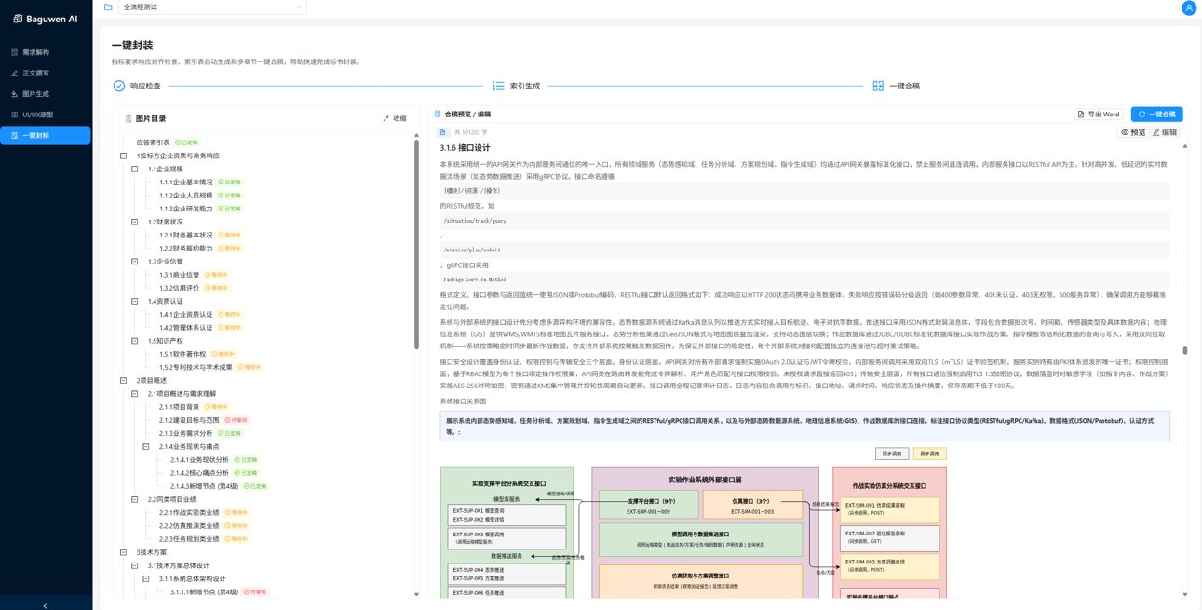Click the 合稿预览 / 编辑 header icon
The image size is (1202, 610).
(438, 115)
